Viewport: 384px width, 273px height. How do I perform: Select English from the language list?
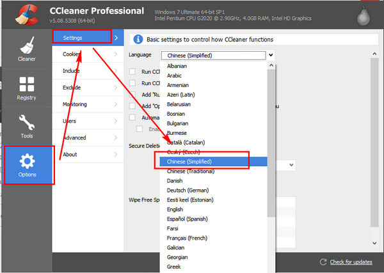click(175, 209)
